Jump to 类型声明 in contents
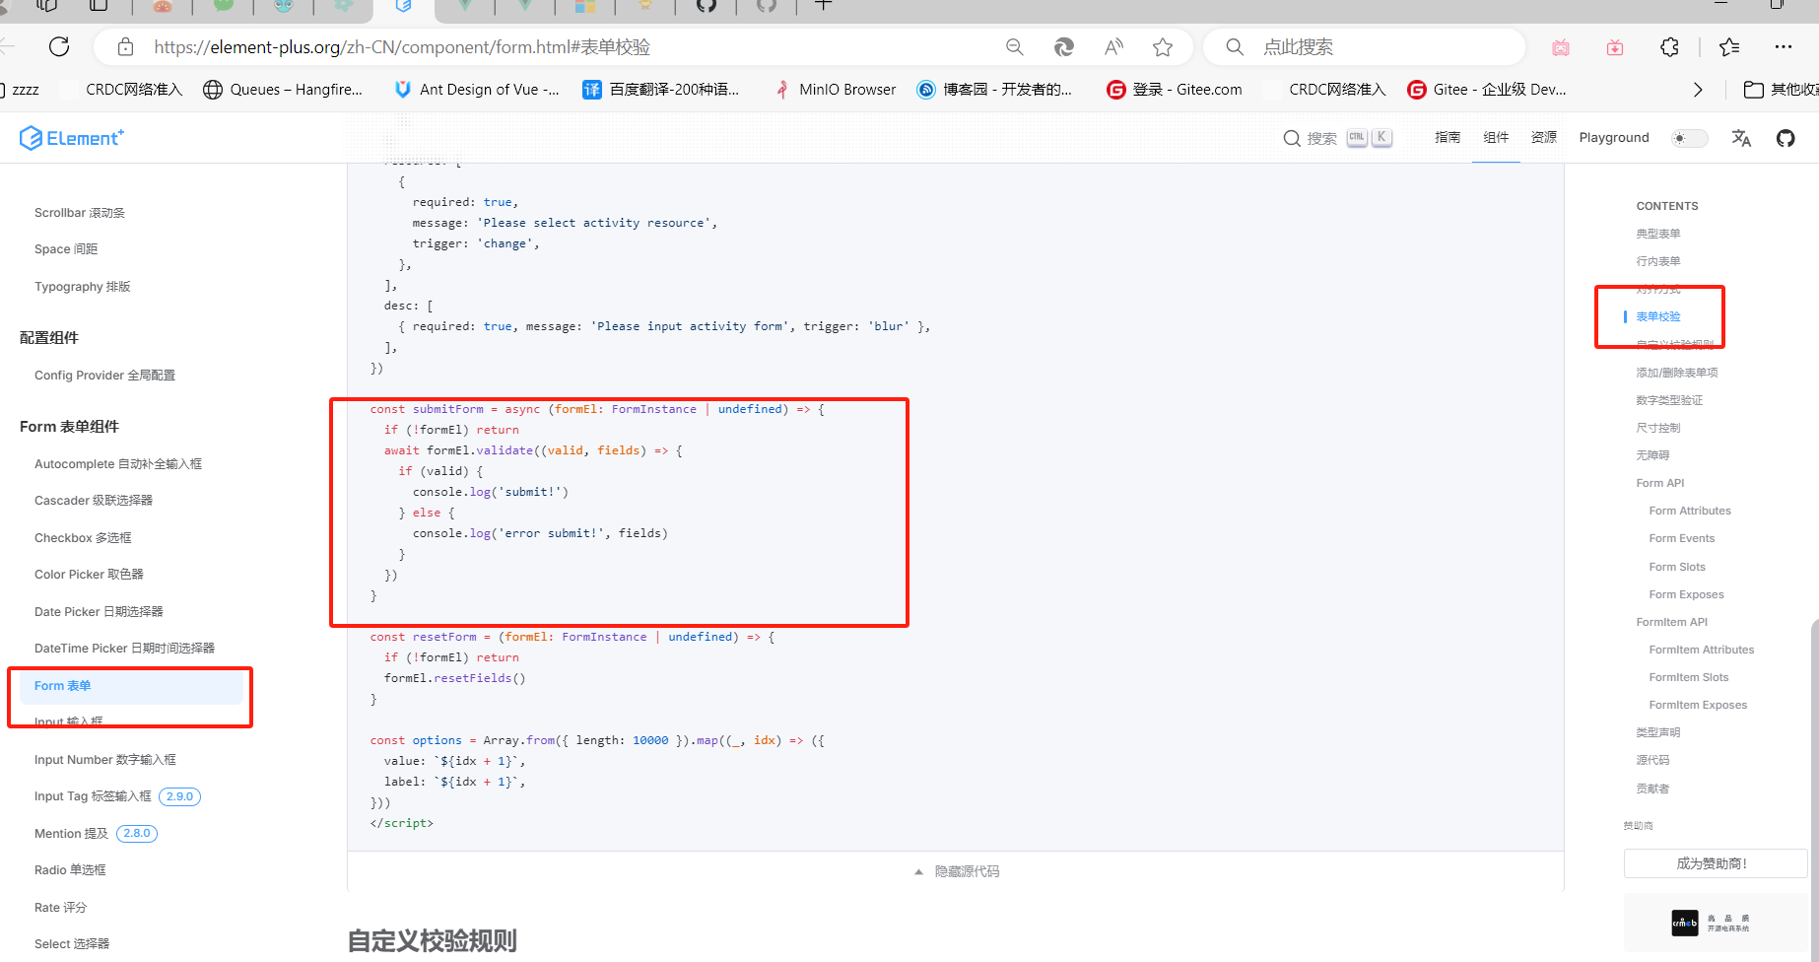Viewport: 1819px width, 962px height. [1658, 732]
